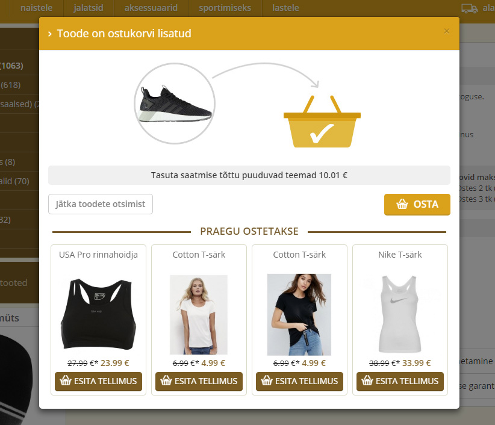The width and height of the screenshot is (495, 425).
Task: Go to the sportimiseks category
Action: 225,8
